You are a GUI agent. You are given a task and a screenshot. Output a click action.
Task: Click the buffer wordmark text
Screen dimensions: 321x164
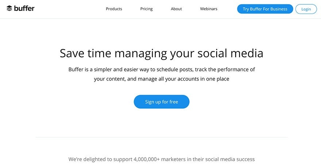pyautogui.click(x=24, y=8)
